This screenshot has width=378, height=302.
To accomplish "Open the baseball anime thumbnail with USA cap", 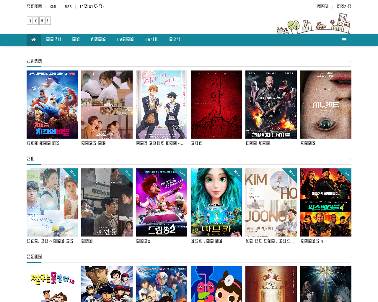I will [x=107, y=284].
